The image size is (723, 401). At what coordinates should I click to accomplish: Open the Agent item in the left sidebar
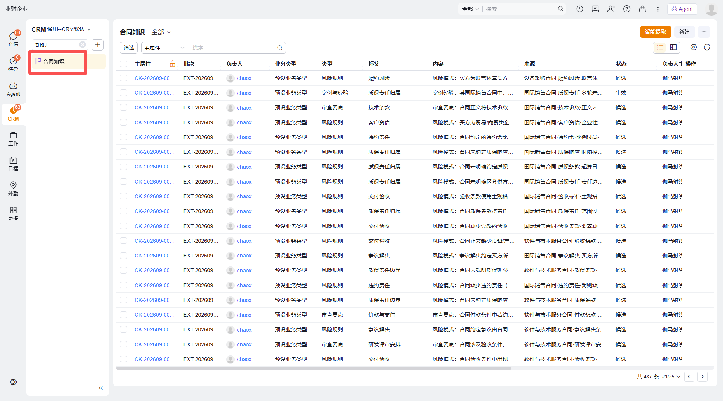(13, 89)
